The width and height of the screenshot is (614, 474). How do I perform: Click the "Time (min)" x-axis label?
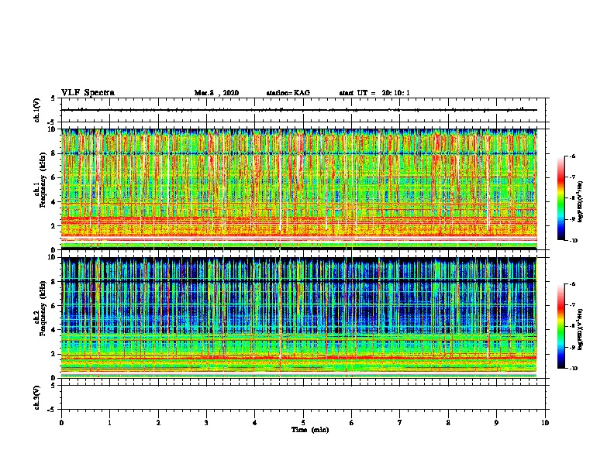[310, 430]
